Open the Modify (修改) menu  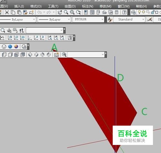pyautogui.click(x=105, y=6)
